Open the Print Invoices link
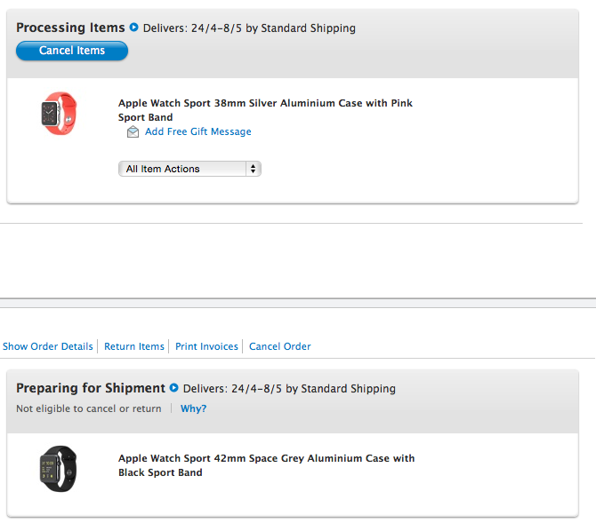The height and width of the screenshot is (531, 596). click(x=206, y=346)
